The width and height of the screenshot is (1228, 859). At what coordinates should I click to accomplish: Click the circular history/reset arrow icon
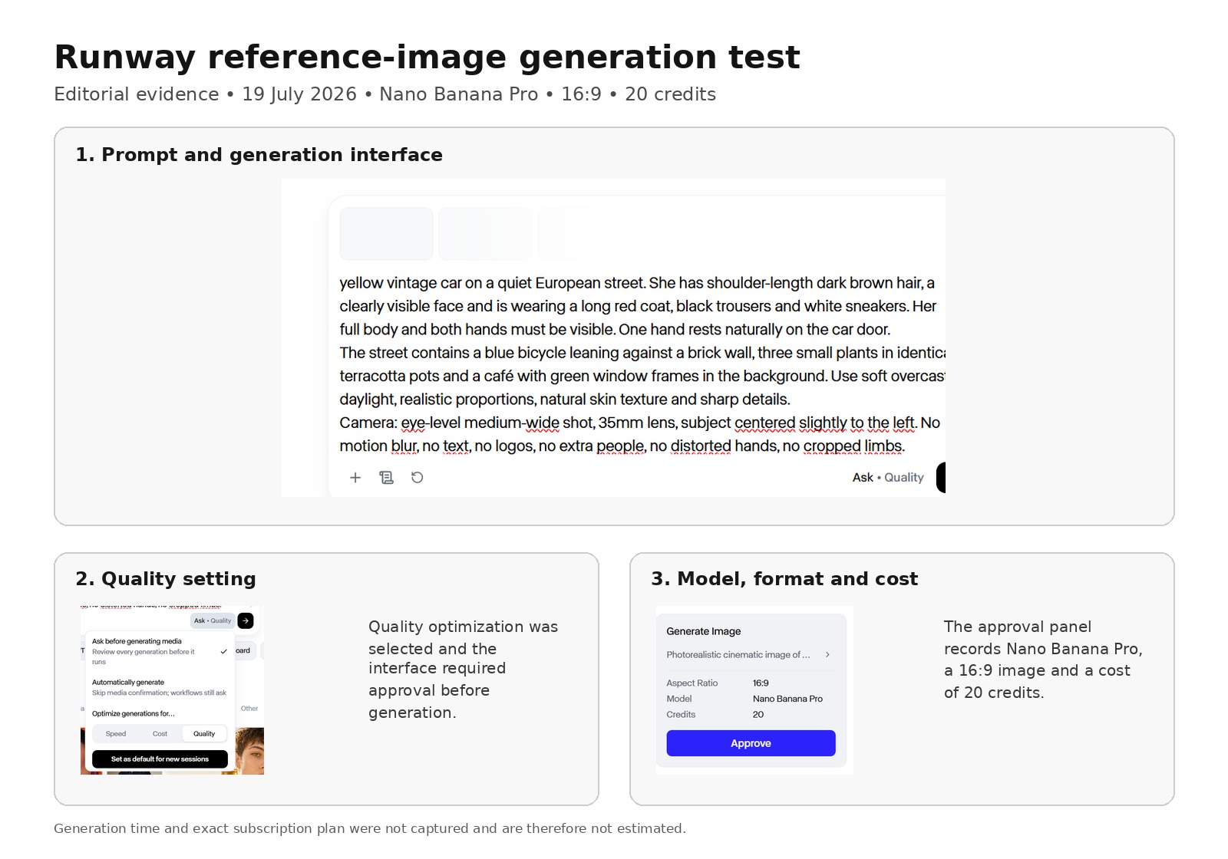tap(417, 478)
